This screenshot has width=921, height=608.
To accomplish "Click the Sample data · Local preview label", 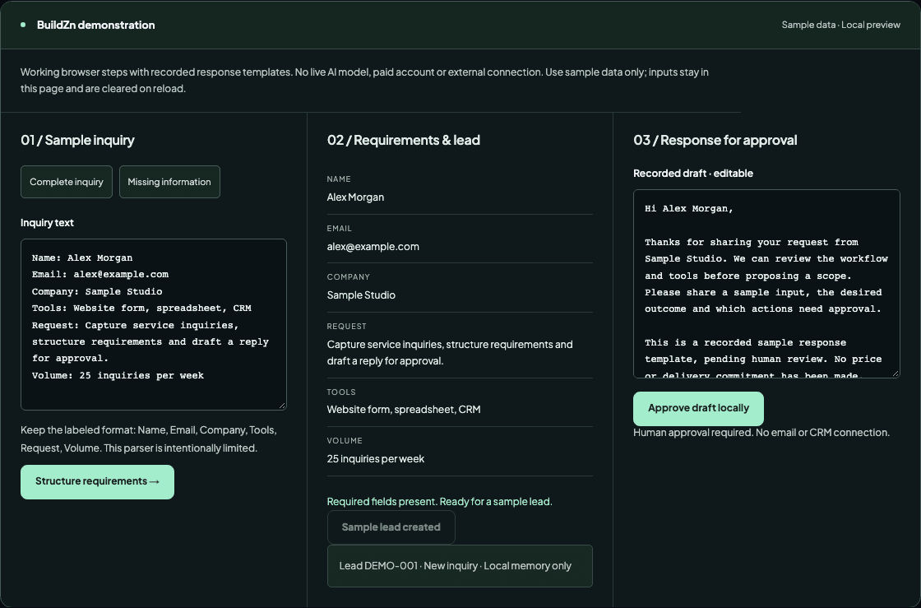I will point(840,25).
